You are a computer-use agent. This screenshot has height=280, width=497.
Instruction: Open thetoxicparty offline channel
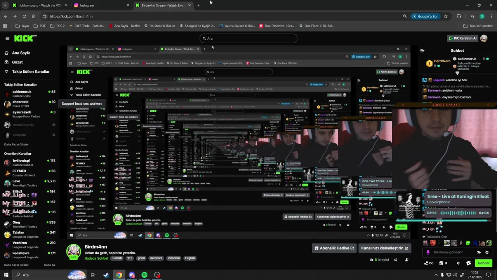(x=30, y=125)
